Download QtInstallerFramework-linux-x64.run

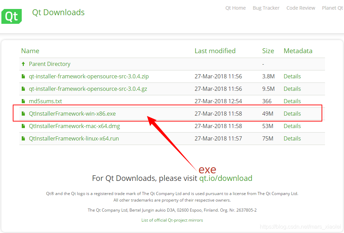pyautogui.click(x=74, y=138)
